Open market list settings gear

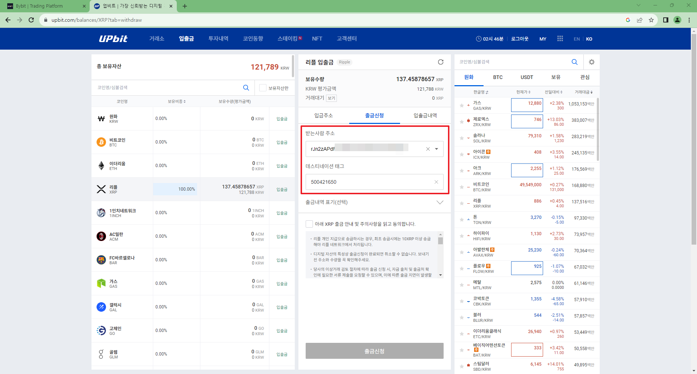point(591,62)
